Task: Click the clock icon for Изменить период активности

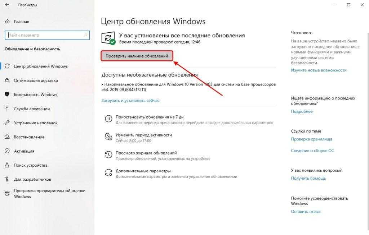Action: pyautogui.click(x=108, y=137)
